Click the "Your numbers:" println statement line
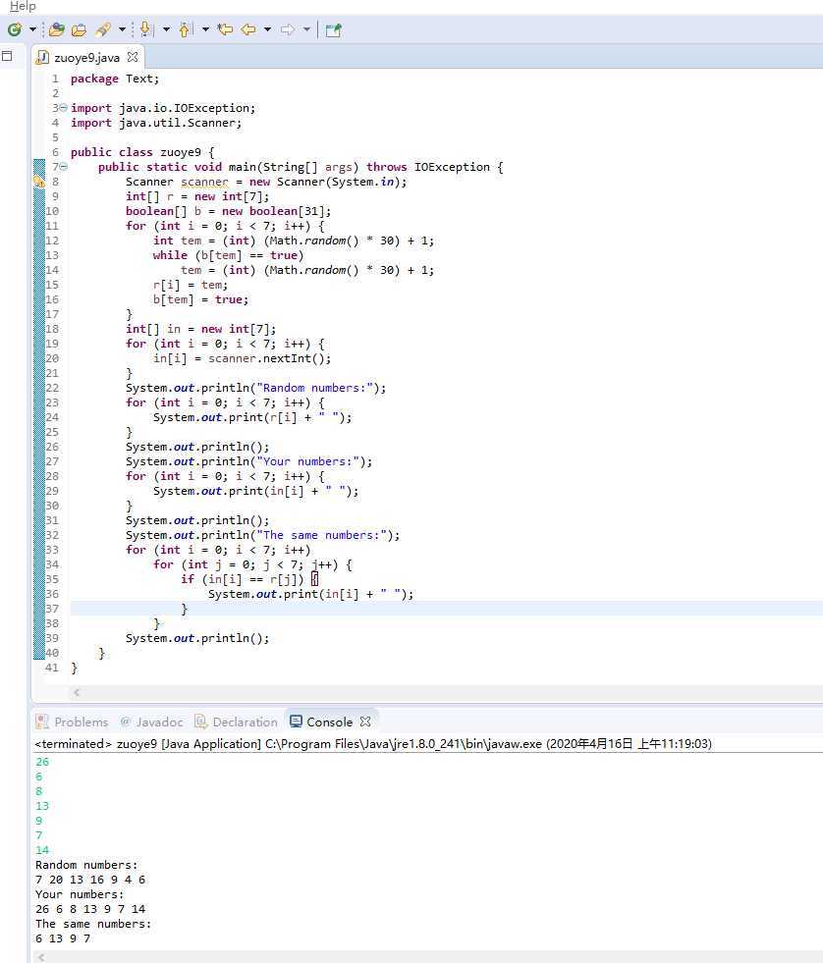The width and height of the screenshot is (823, 963). pyautogui.click(x=248, y=461)
